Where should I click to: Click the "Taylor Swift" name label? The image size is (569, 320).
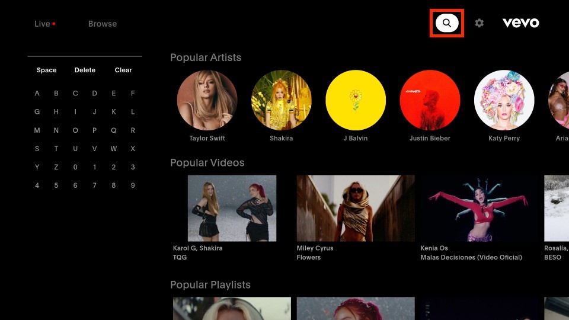click(207, 138)
